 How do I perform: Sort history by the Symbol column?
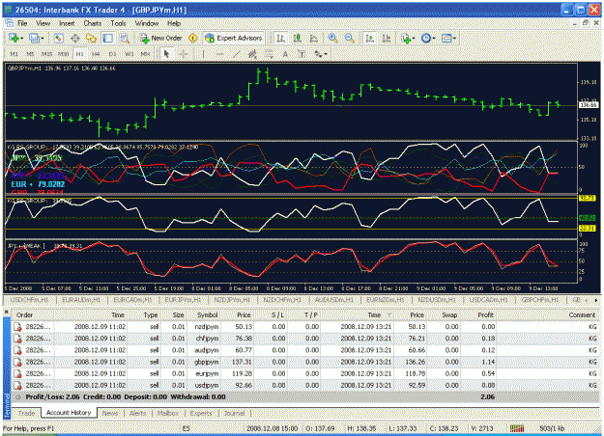coord(207,314)
